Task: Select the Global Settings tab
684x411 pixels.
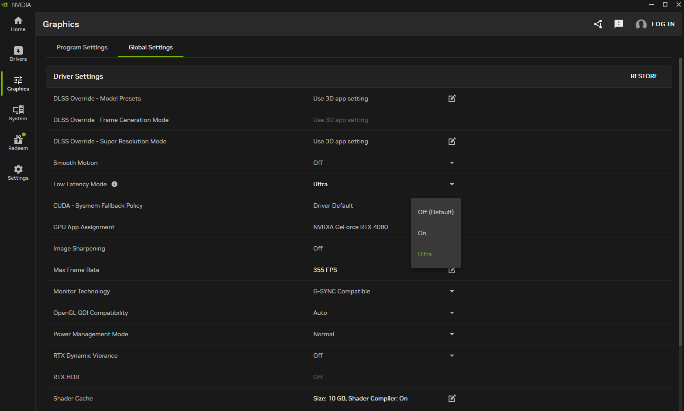Action: coord(151,47)
